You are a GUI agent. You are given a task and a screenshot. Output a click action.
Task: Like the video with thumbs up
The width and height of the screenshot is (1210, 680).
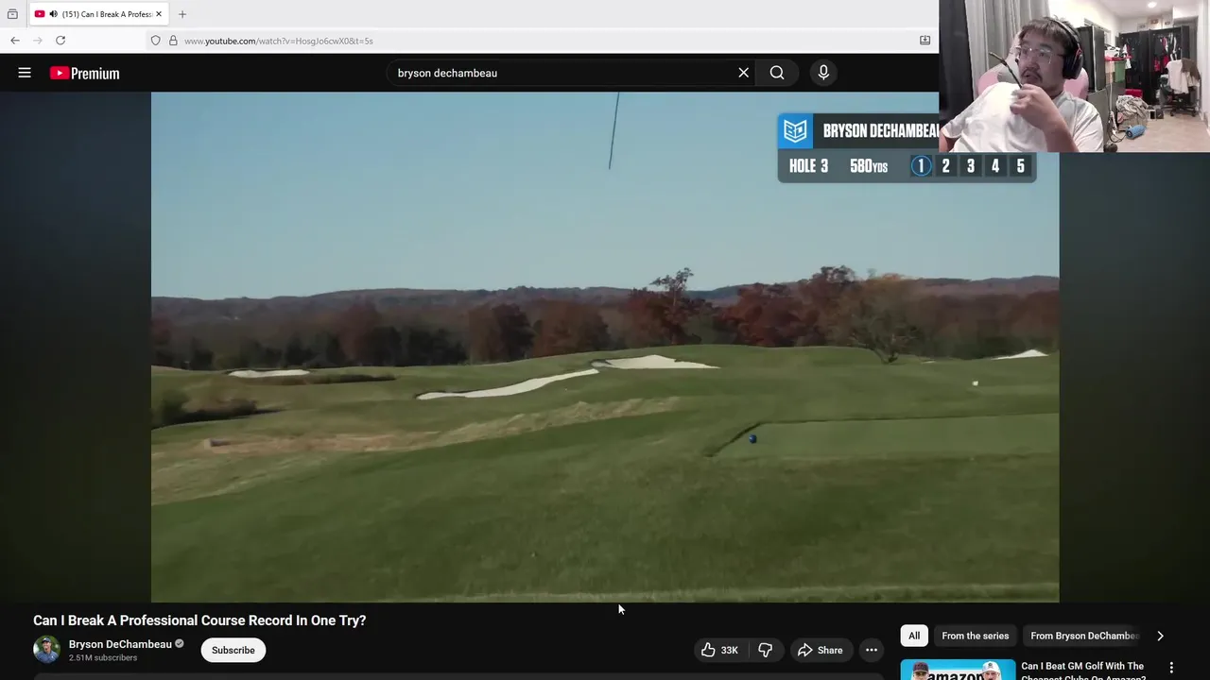click(x=719, y=650)
